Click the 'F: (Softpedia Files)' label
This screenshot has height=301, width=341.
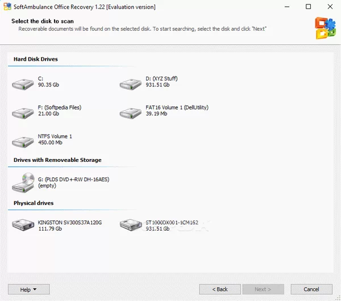(x=60, y=107)
